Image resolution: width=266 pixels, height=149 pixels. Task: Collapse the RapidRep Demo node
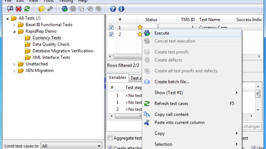coord(14,31)
